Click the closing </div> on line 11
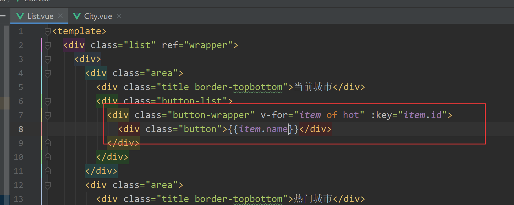The image size is (514, 205). coord(101,171)
